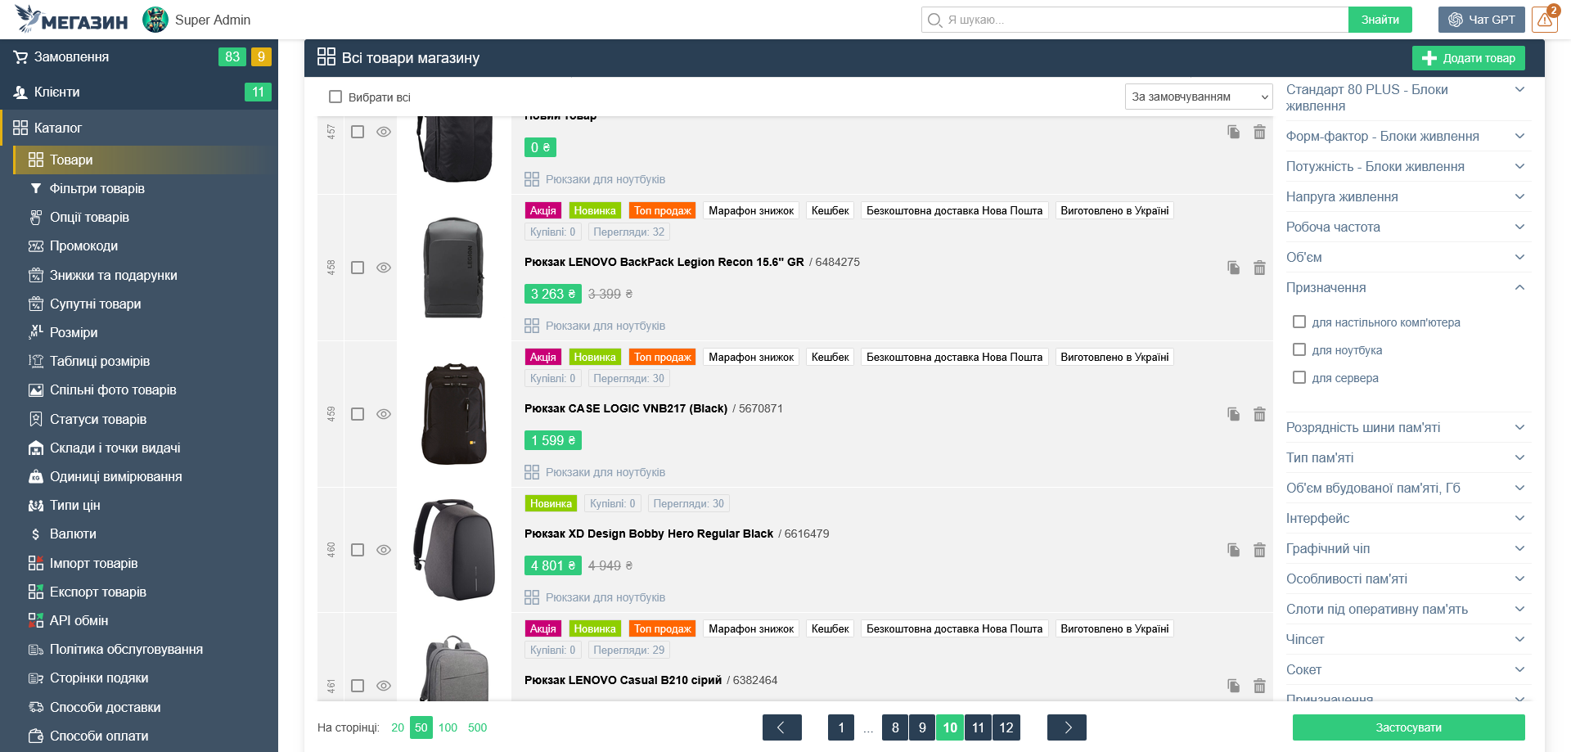Expand Тип пам'яті filter

click(1407, 458)
